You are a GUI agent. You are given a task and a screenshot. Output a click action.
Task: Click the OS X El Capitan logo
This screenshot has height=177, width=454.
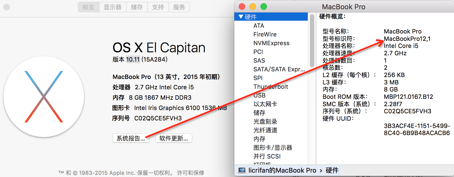point(43,97)
